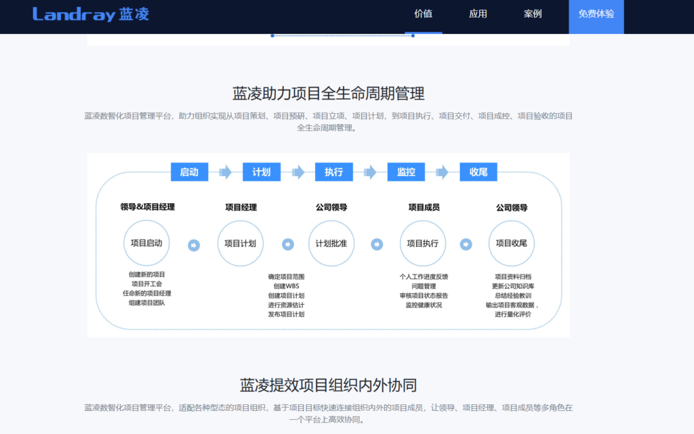Select the arrow linking 监控 to 收尾
The height and width of the screenshot is (434, 694).
point(443,172)
